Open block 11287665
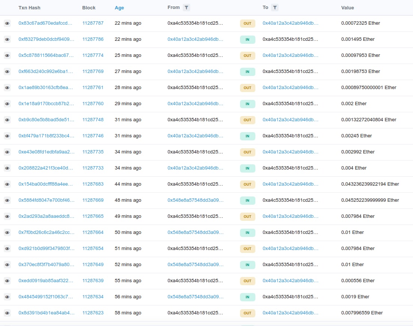 point(93,216)
